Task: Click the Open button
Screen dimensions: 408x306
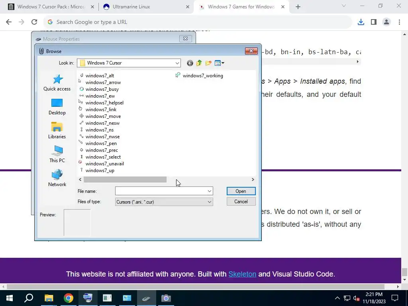Action: (x=241, y=191)
